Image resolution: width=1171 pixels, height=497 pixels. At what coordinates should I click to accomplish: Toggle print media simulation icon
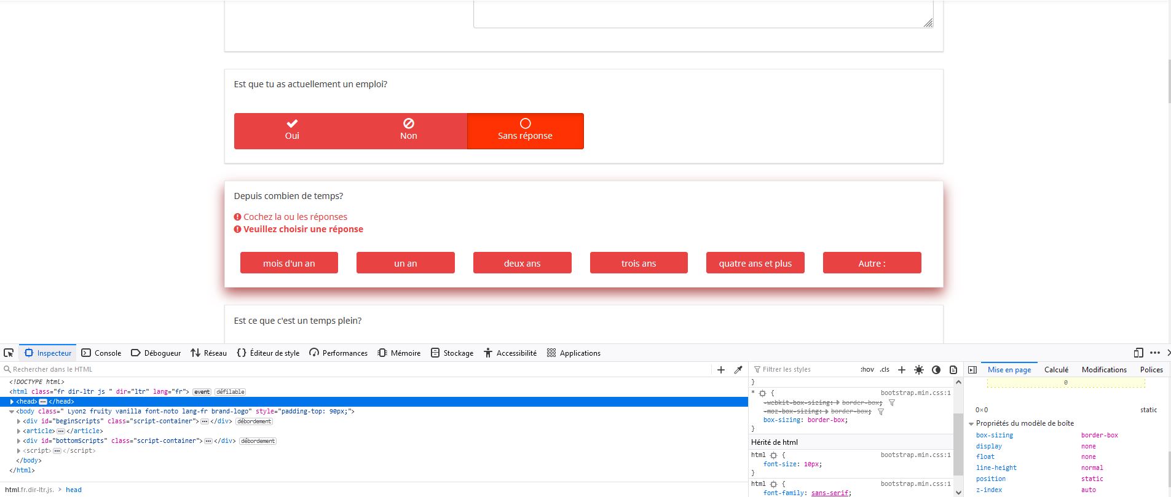pos(953,369)
